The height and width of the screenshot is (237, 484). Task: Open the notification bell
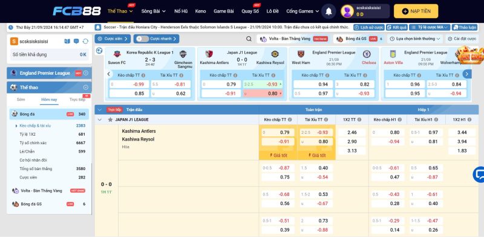pos(329,11)
